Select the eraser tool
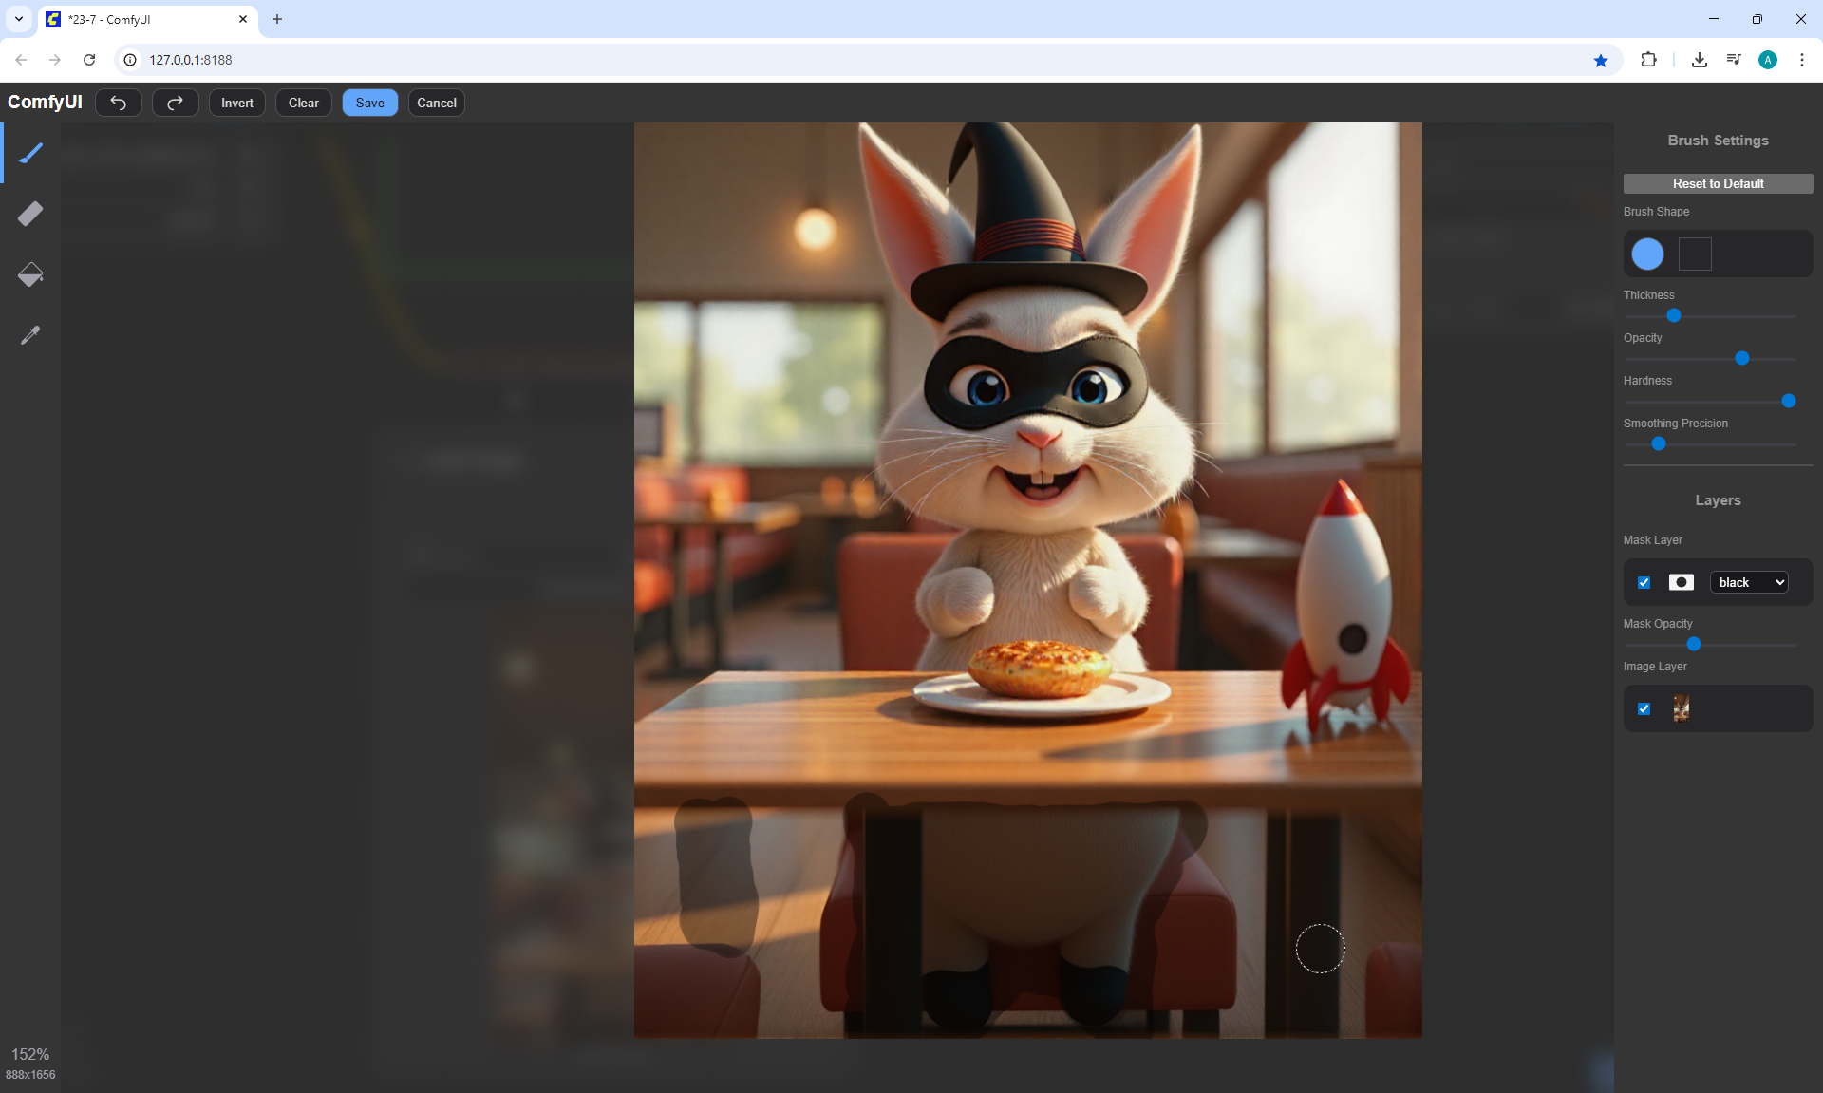 pyautogui.click(x=30, y=214)
